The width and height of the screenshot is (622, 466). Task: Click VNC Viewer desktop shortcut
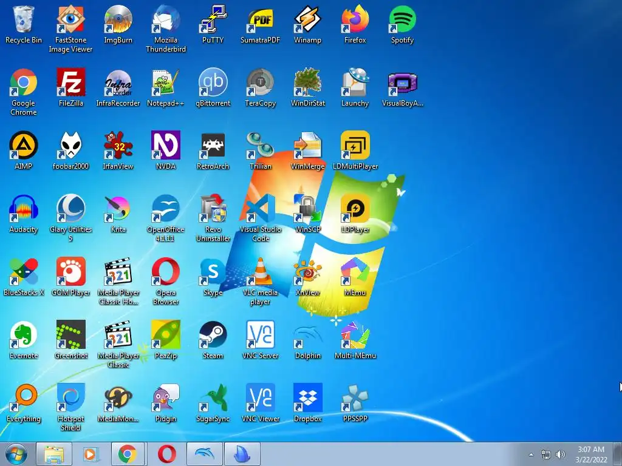(260, 398)
